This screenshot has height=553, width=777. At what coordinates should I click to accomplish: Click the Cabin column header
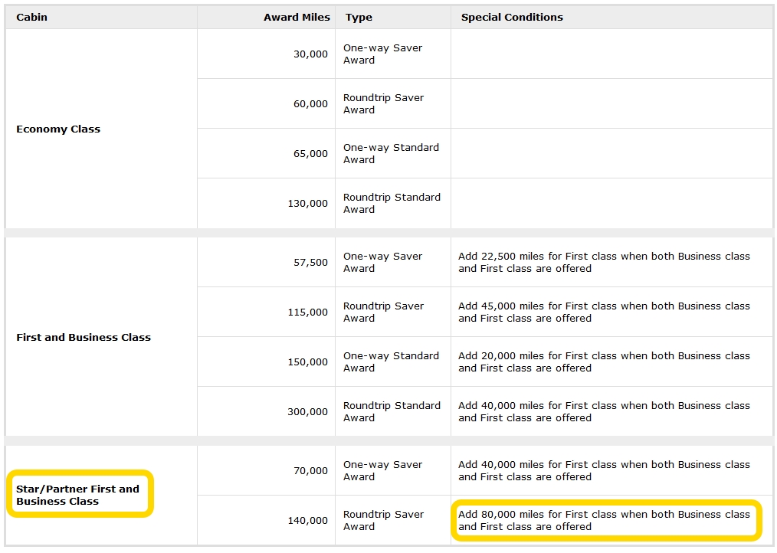31,17
